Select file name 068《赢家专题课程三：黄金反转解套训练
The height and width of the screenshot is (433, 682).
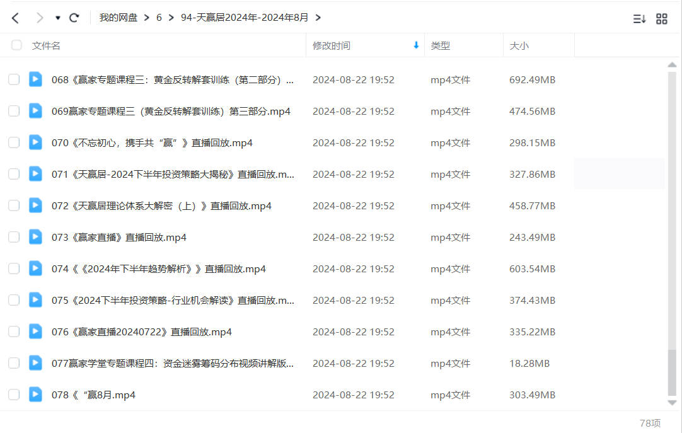(173, 80)
